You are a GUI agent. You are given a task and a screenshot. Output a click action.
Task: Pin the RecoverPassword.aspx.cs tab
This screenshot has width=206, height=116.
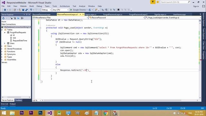[80, 15]
